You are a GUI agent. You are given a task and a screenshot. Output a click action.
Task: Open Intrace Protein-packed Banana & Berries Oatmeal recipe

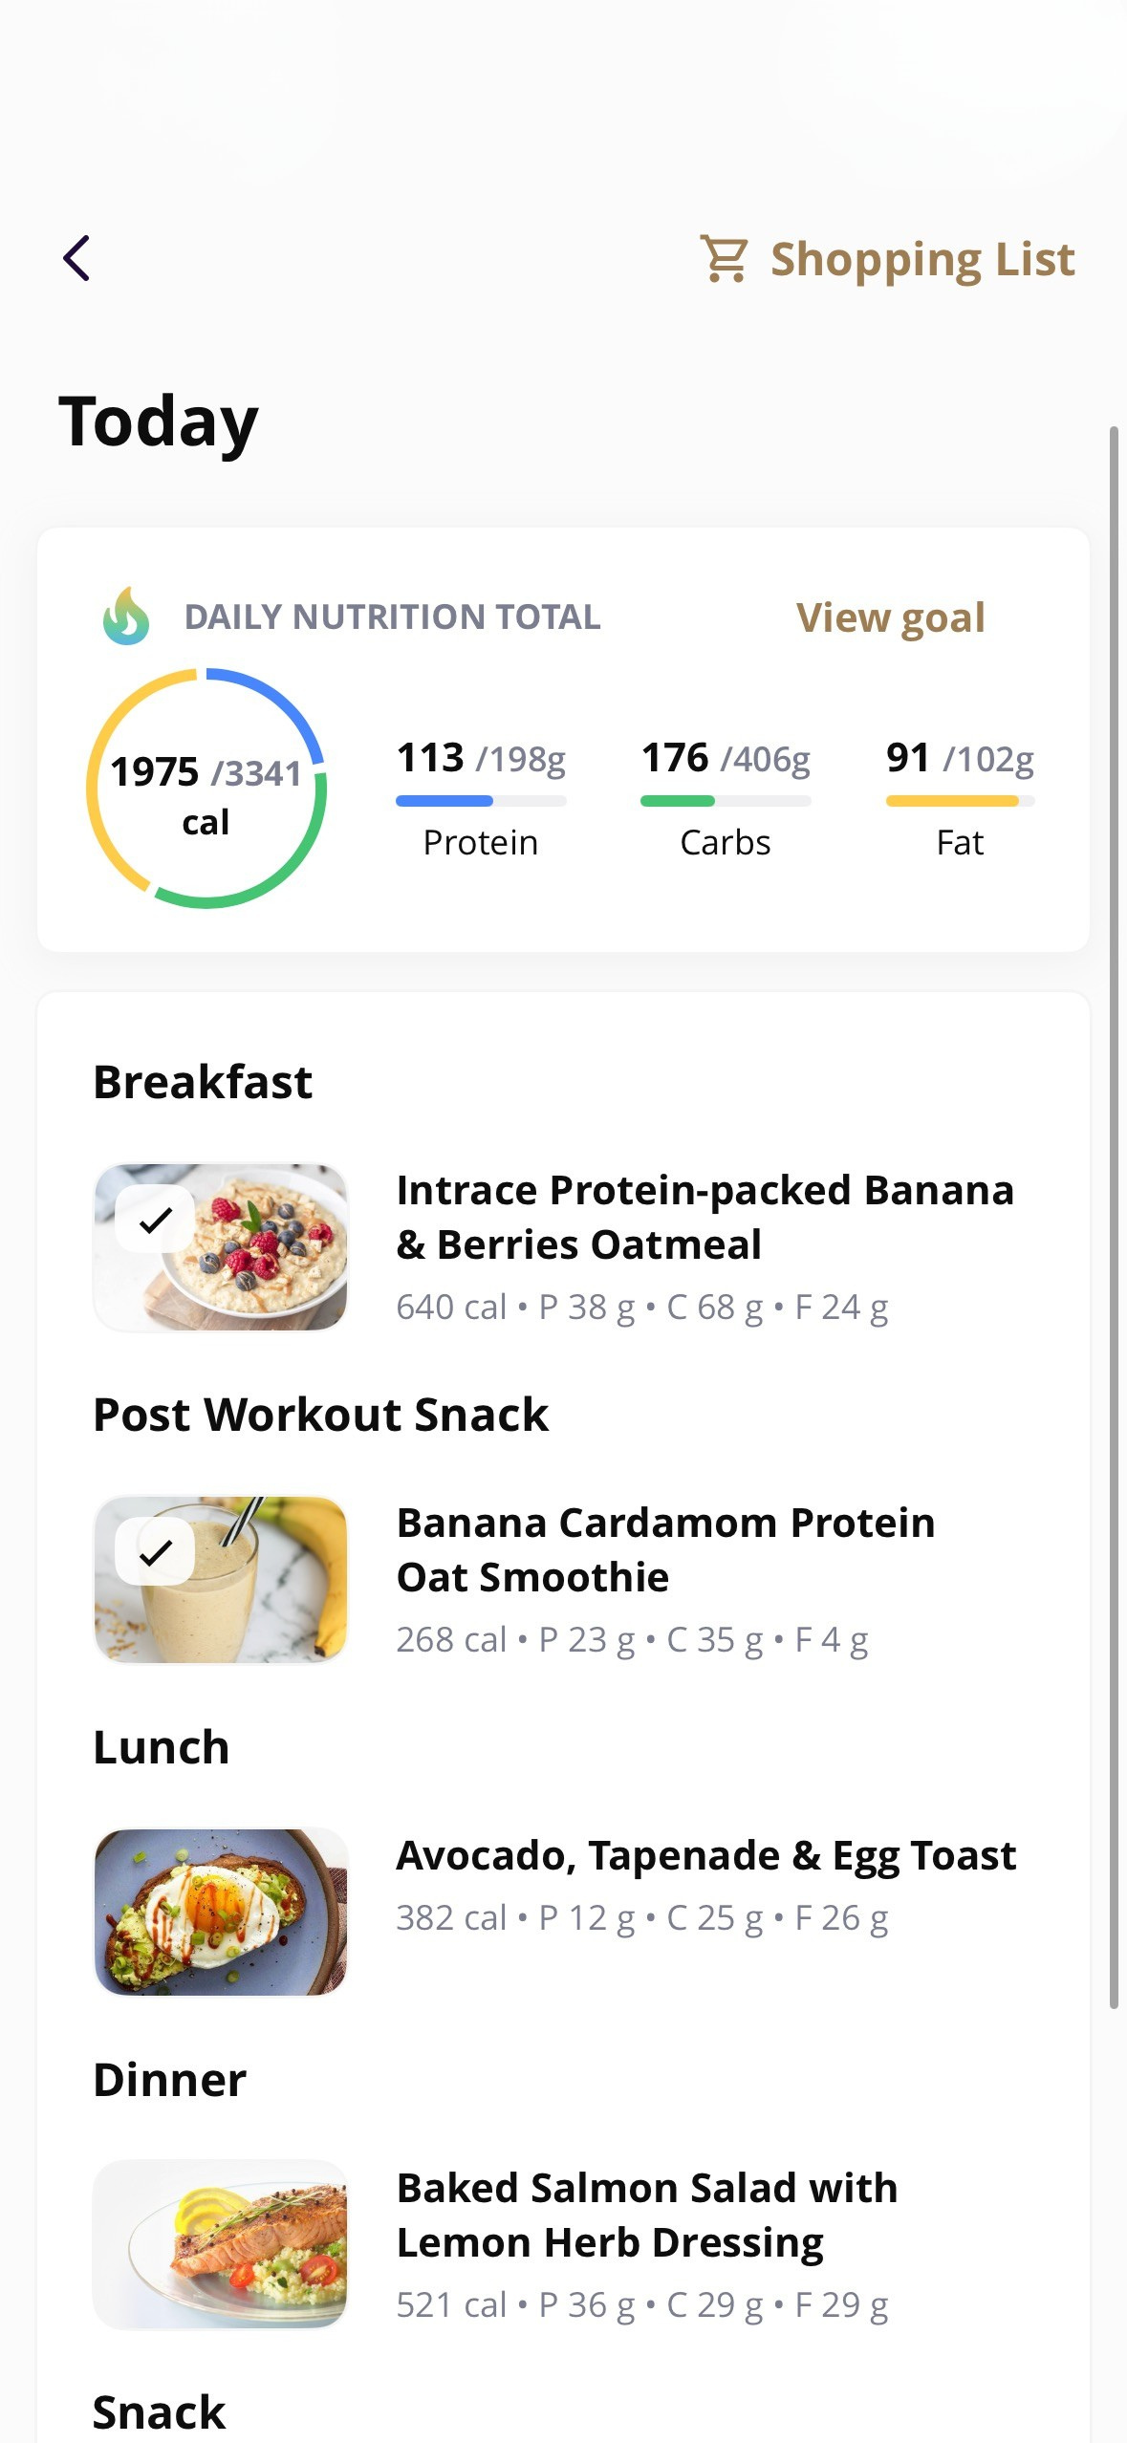point(704,1217)
